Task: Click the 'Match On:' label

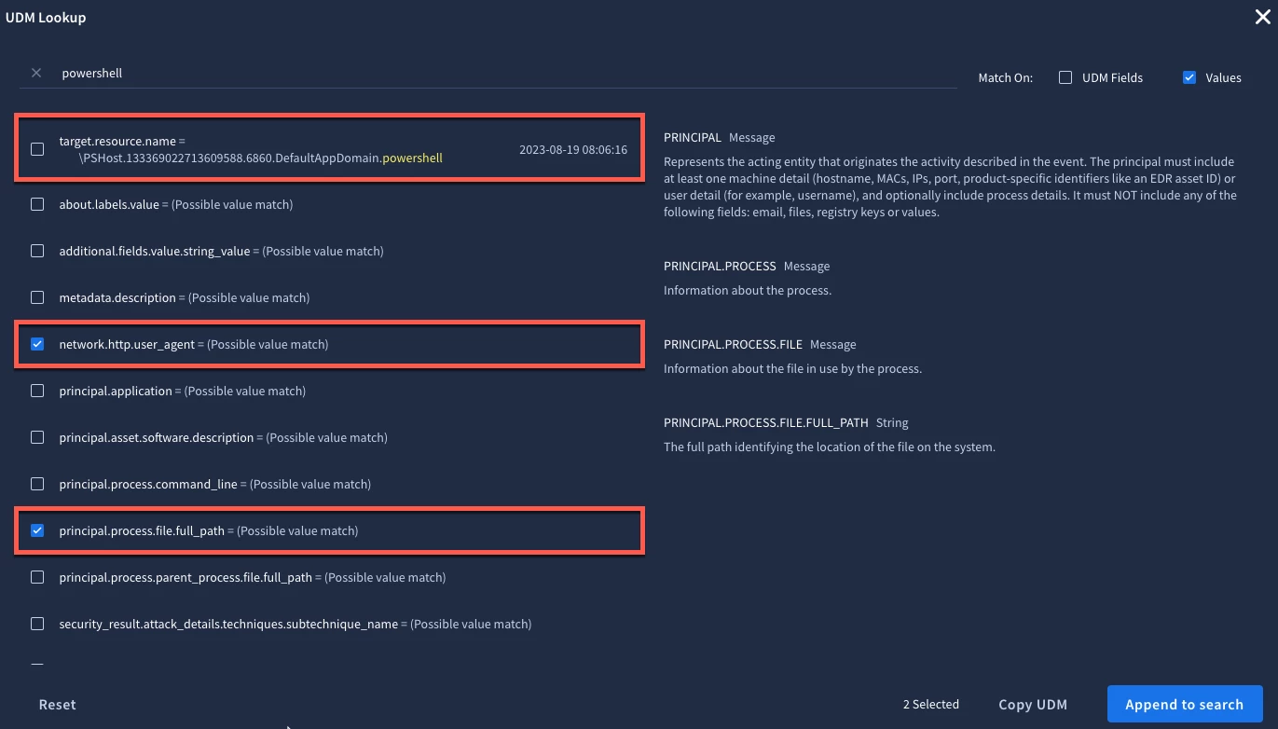Action: [x=1006, y=78]
